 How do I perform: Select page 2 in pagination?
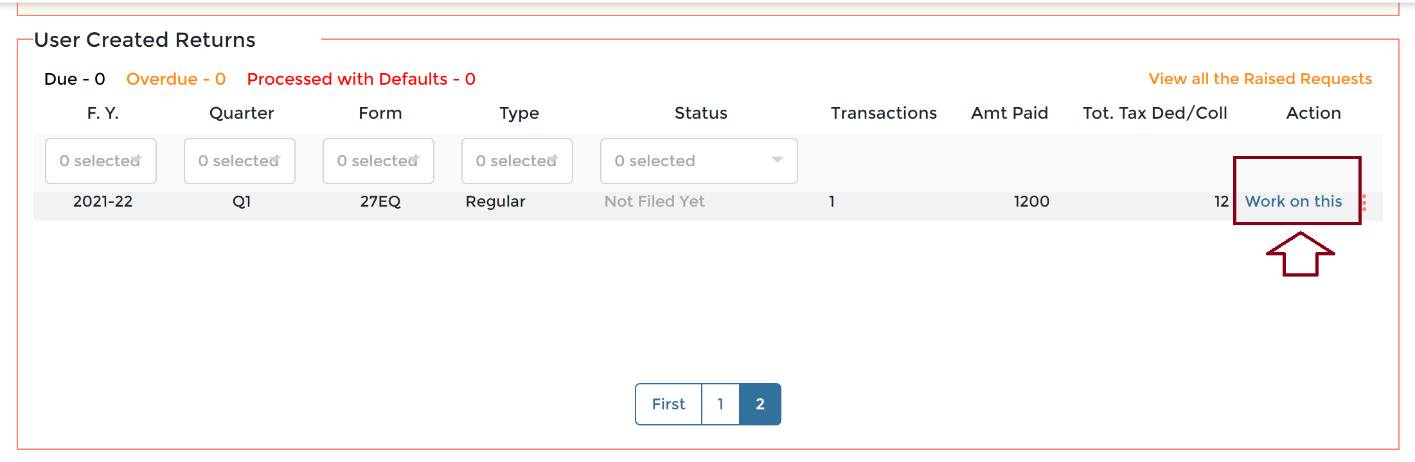[x=760, y=404]
